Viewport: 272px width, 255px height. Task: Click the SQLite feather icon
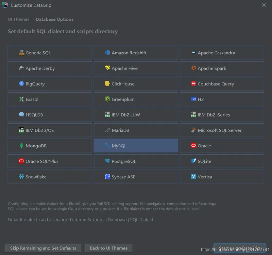(x=193, y=161)
